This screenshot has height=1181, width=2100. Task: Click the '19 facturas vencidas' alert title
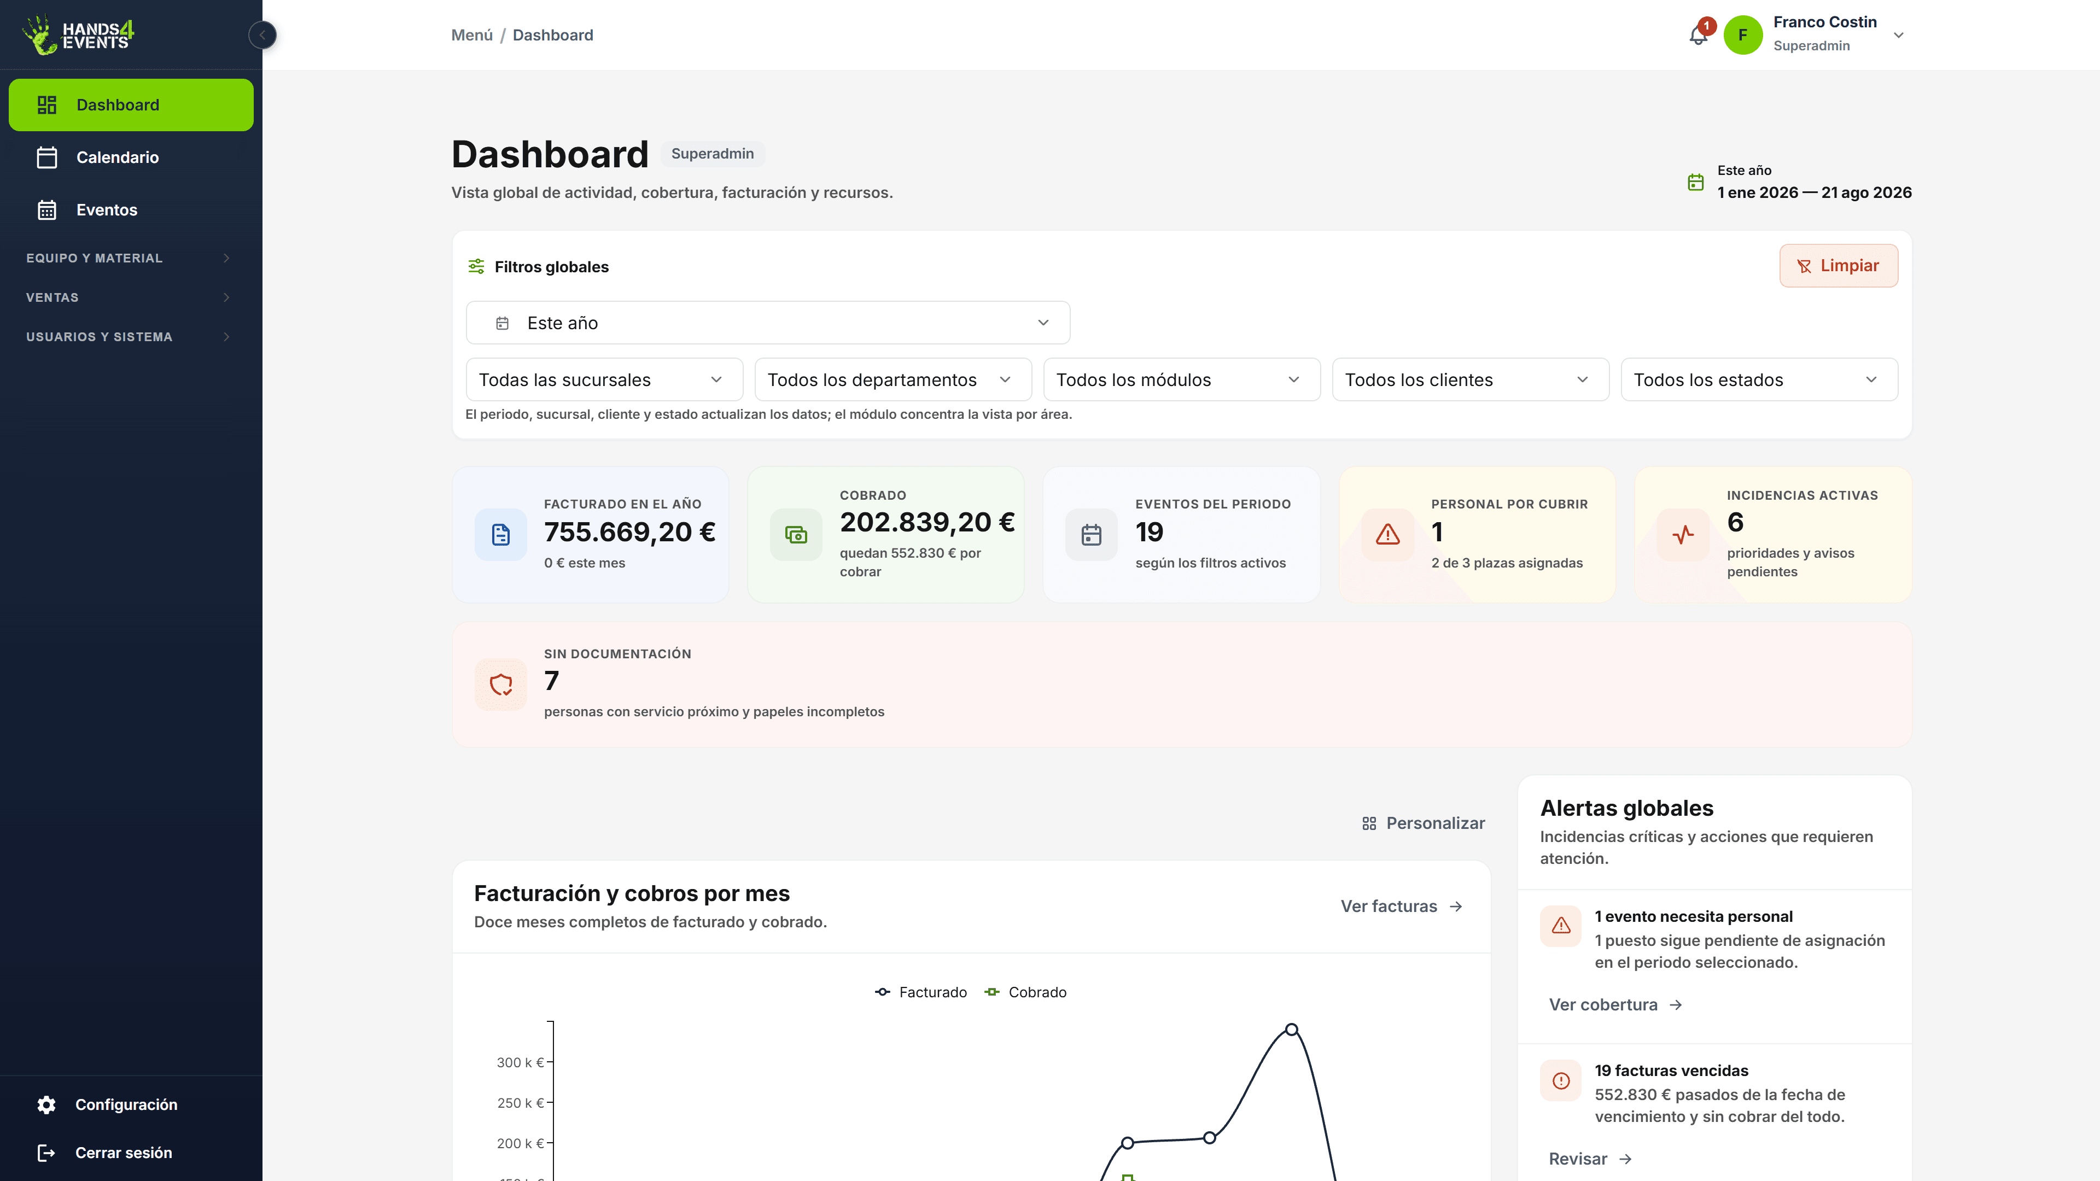[x=1671, y=1071]
